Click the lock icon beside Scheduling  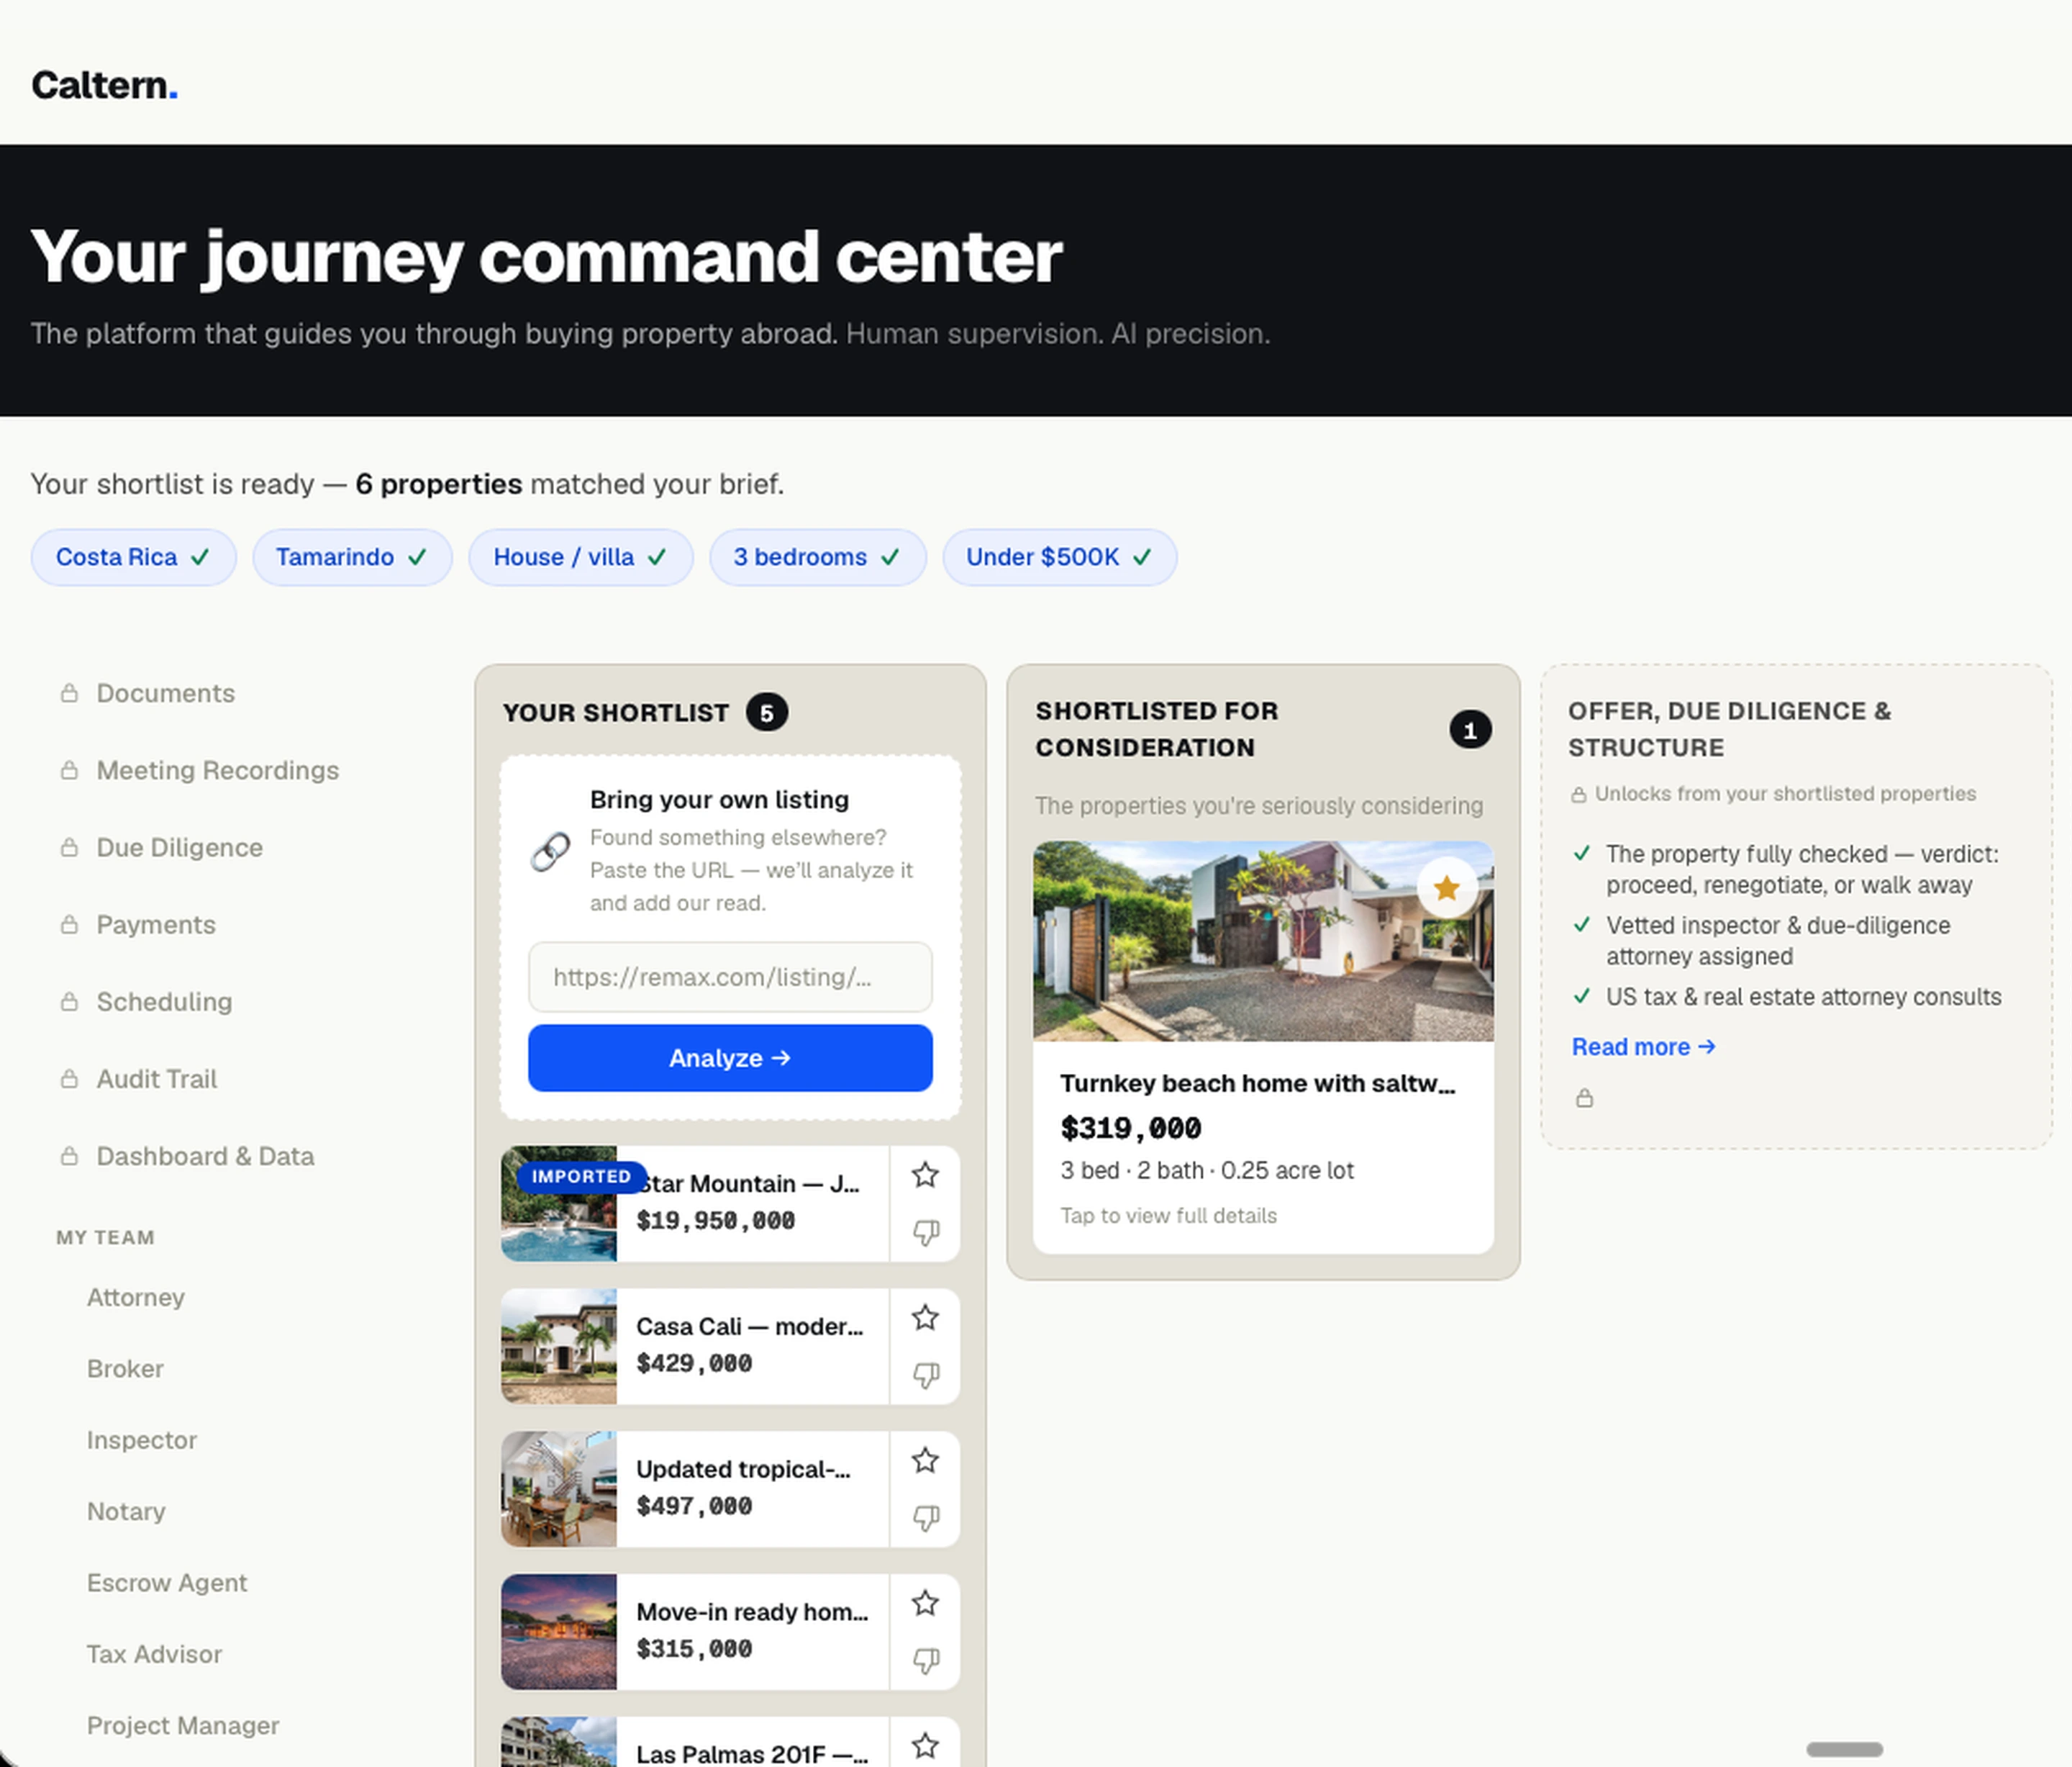pos(69,1000)
